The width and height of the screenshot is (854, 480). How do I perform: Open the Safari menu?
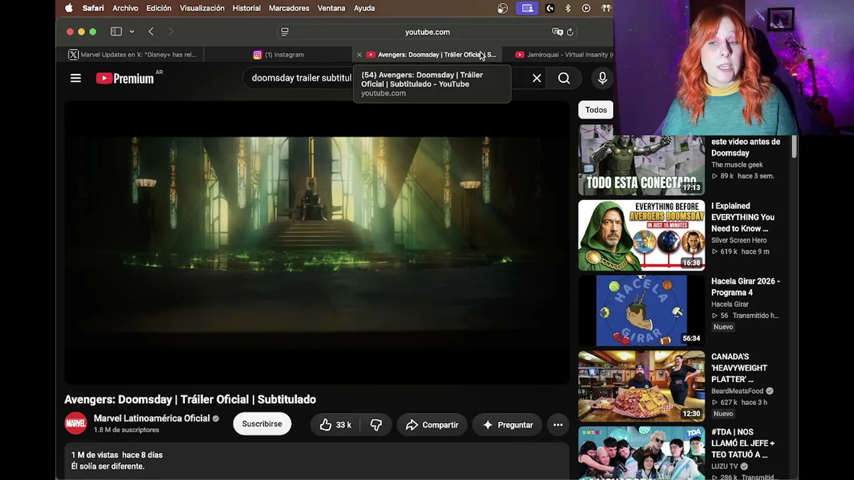tap(93, 8)
